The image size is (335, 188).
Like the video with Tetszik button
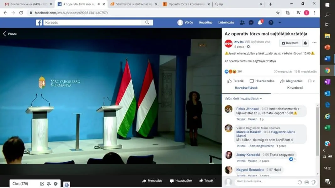coord(235,81)
